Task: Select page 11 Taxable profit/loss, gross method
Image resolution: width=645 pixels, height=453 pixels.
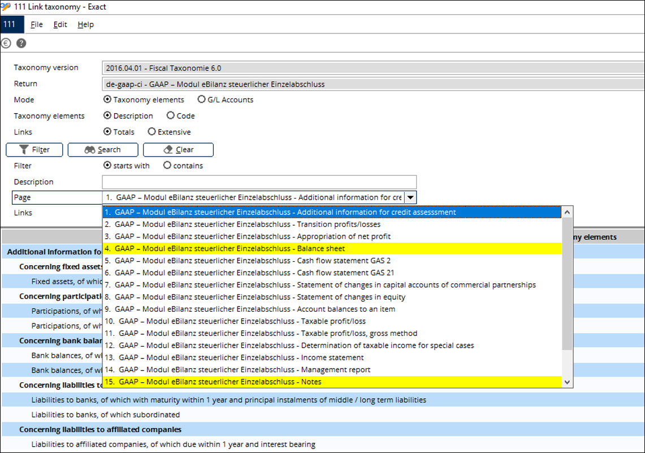Action: click(332, 333)
